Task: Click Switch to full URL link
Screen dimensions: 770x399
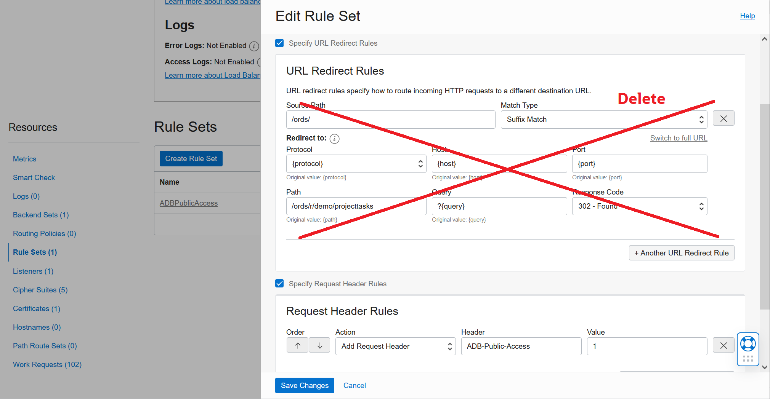Action: [679, 138]
